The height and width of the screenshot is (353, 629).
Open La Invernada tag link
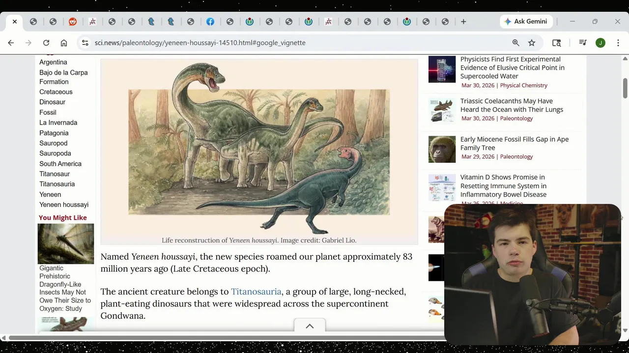[58, 123]
